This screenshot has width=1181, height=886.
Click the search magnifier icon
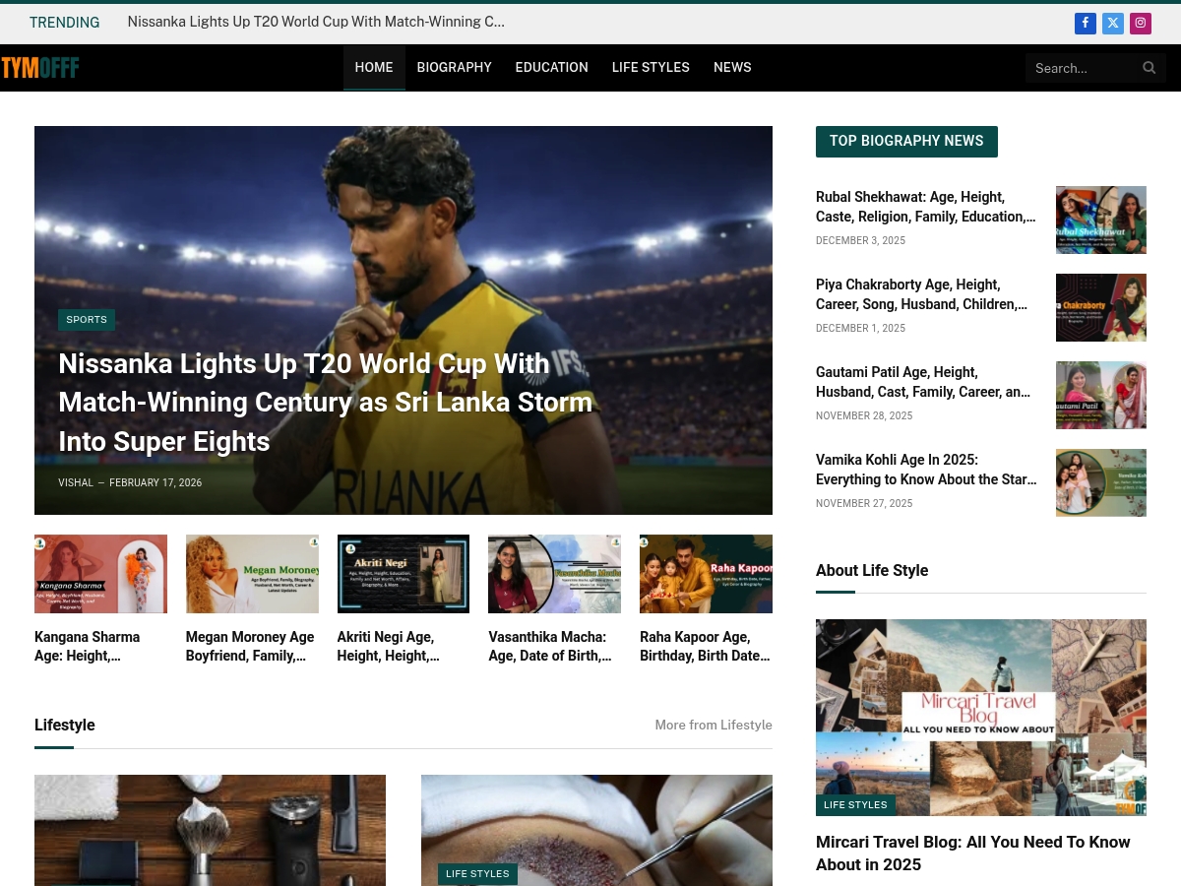coord(1149,68)
